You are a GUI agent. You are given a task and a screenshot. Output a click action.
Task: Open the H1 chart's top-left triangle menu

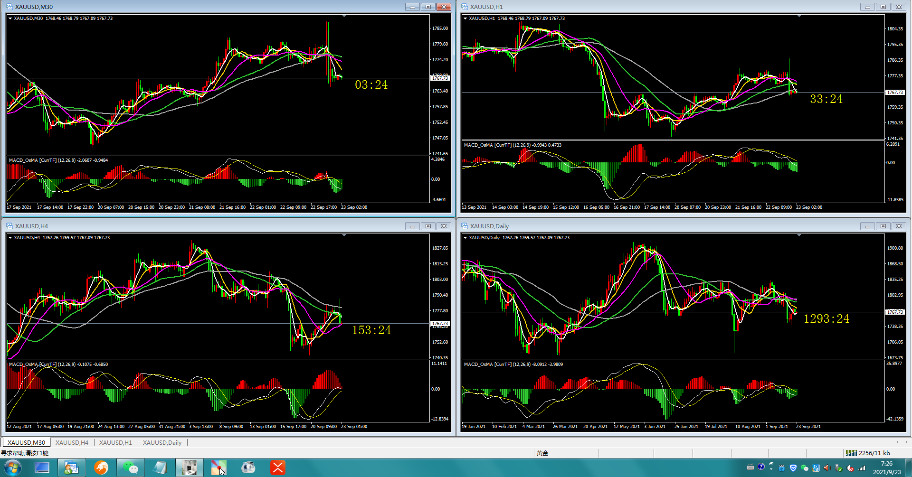pos(465,19)
